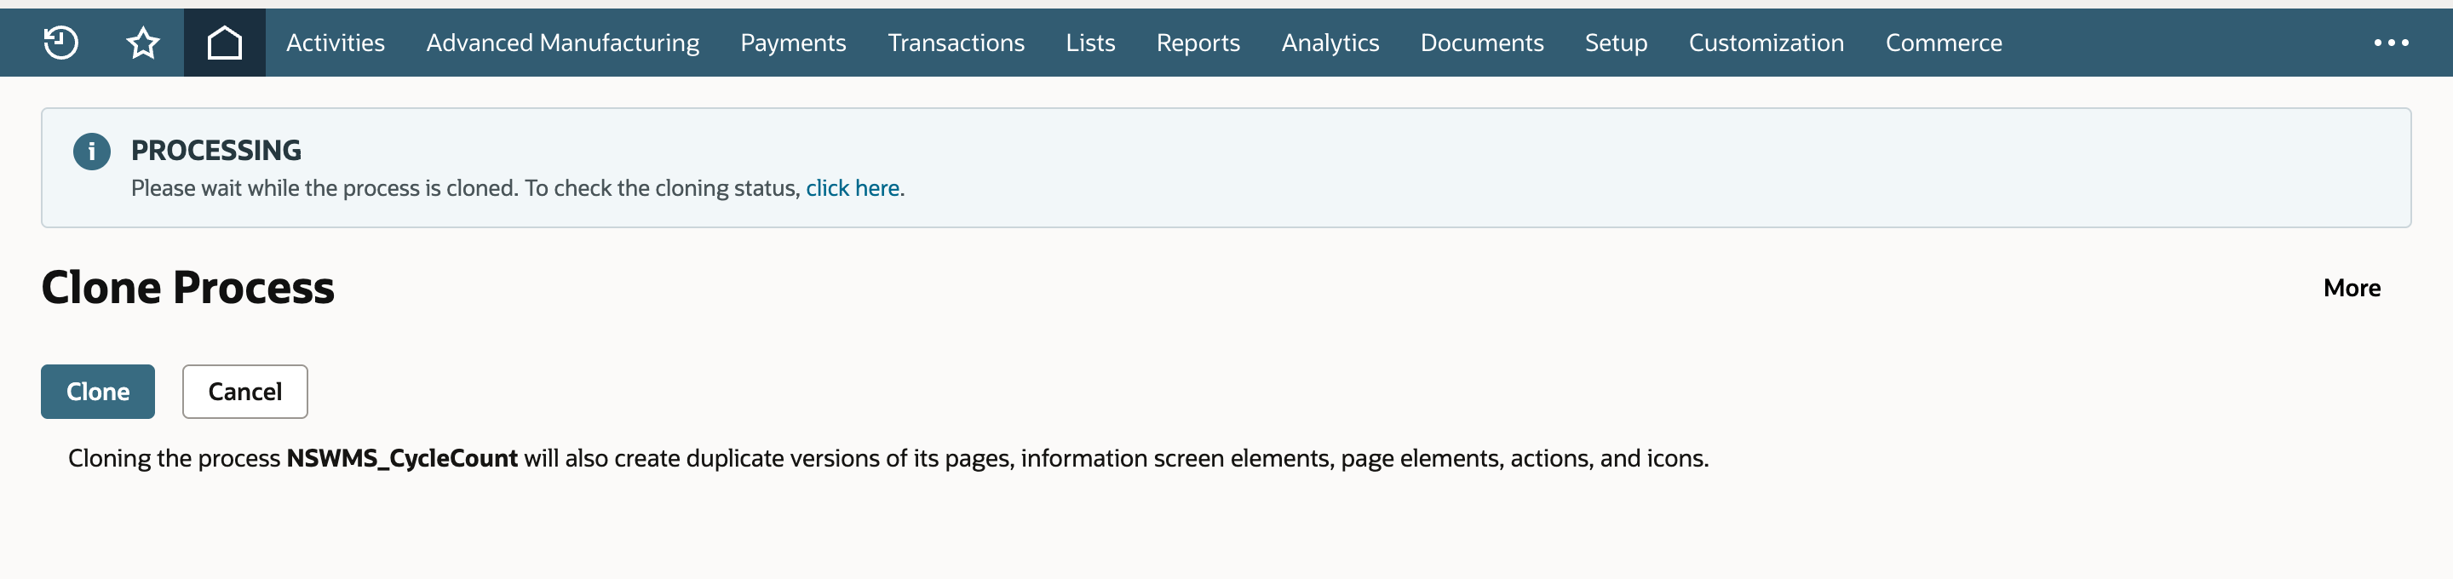The height and width of the screenshot is (579, 2453).
Task: Go to the Home icon
Action: click(225, 43)
